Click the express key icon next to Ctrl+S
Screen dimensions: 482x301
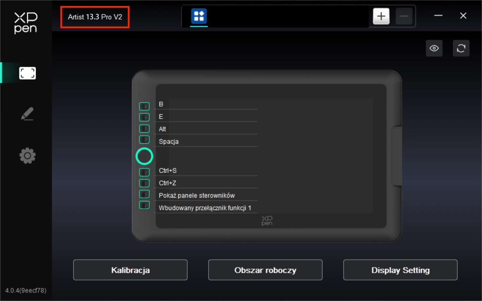144,172
